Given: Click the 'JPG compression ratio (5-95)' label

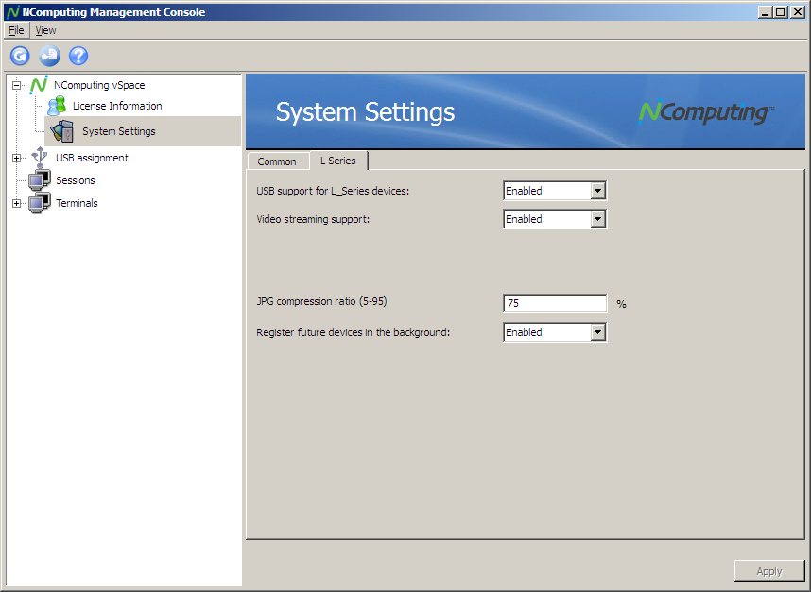Looking at the screenshot, I should 321,301.
